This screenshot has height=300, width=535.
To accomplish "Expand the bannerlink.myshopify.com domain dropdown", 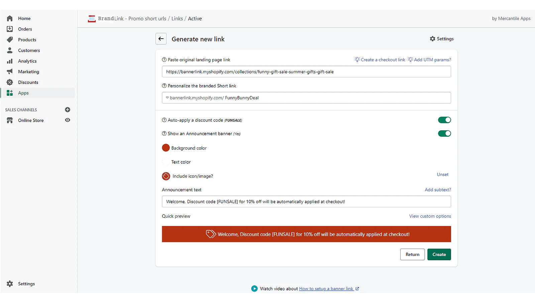I will pos(168,98).
